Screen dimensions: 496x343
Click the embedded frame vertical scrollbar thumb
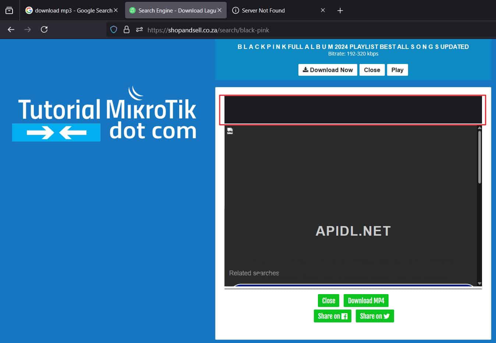tap(479, 157)
